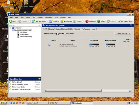Click the Add New Server toolbar icon
139x105 pixels.
[34, 21]
